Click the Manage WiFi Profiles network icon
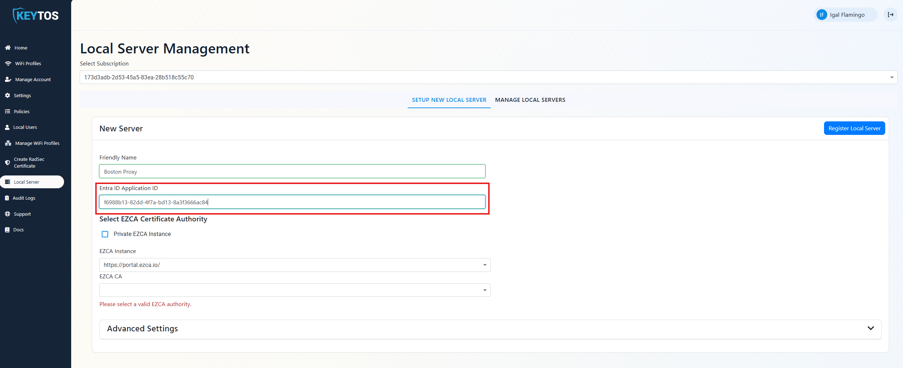 tap(8, 143)
